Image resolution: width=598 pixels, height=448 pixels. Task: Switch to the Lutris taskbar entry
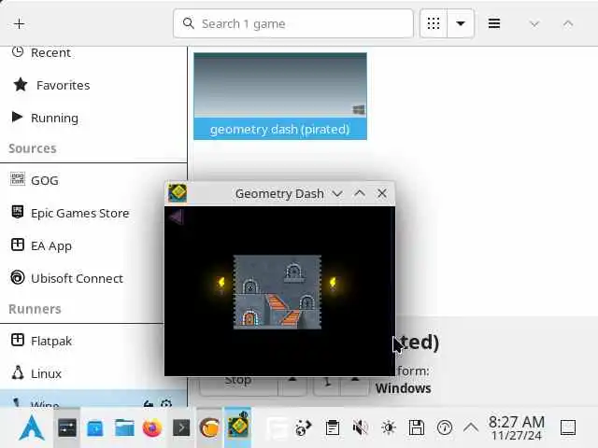209,427
